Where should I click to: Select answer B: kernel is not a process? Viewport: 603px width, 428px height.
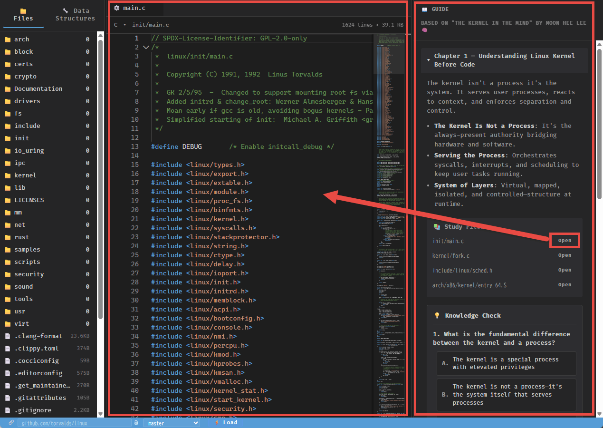[x=506, y=395]
